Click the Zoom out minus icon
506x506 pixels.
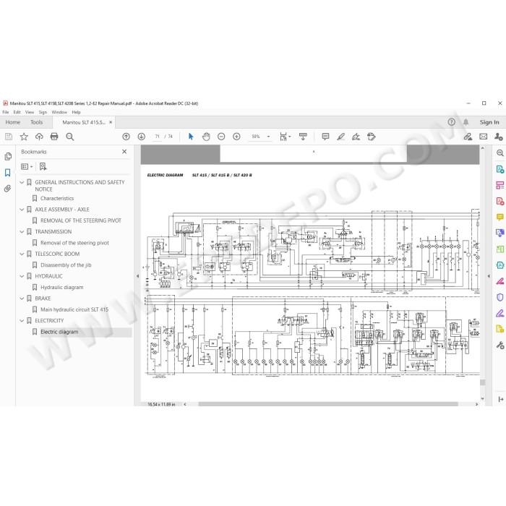(221, 137)
